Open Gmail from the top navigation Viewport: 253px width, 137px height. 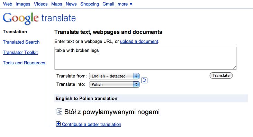pyautogui.click(x=108, y=4)
